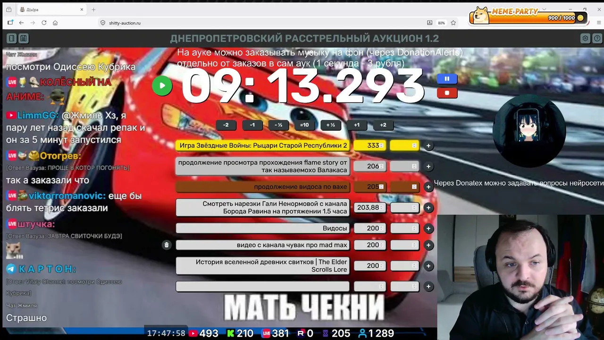Add one minute with the +1 button
Image resolution: width=604 pixels, height=340 pixels.
357,125
